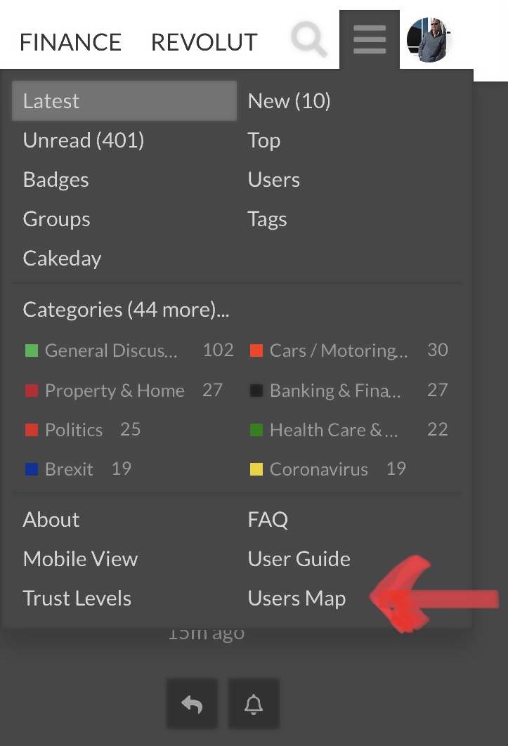Open the Badges page

(56, 180)
